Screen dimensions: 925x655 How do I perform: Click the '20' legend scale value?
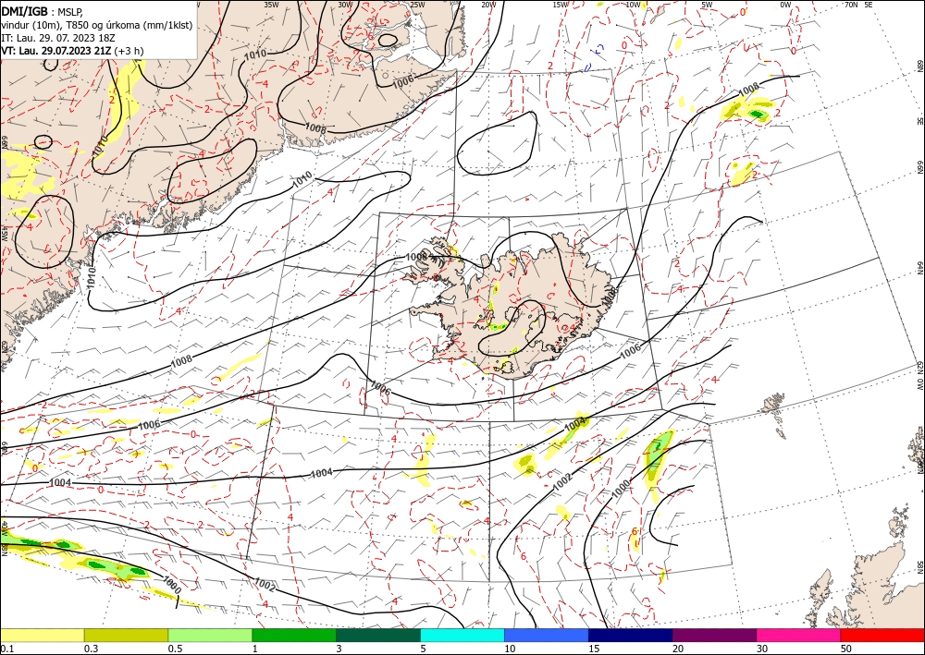(678, 649)
